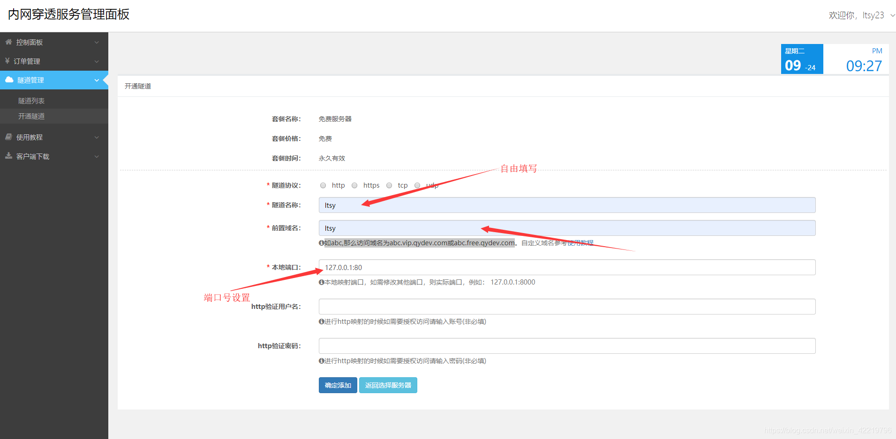Click the http验证用户名 input field
The width and height of the screenshot is (896, 439).
(x=567, y=307)
